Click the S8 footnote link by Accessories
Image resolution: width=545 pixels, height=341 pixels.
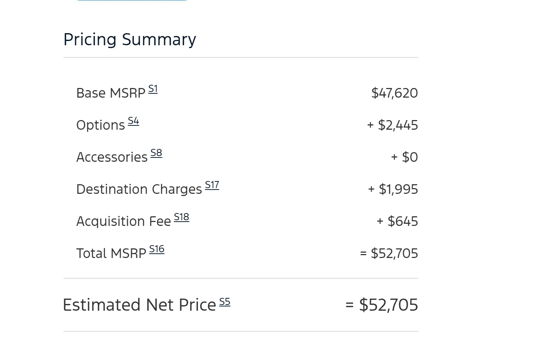[x=156, y=153]
